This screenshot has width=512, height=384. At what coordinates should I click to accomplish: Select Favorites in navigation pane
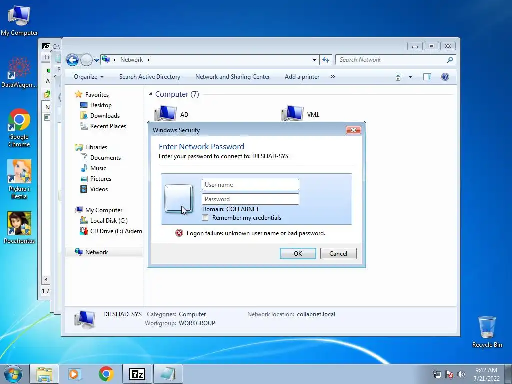click(97, 95)
